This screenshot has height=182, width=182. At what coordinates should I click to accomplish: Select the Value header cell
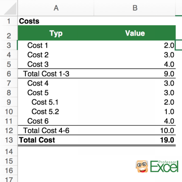135,33
